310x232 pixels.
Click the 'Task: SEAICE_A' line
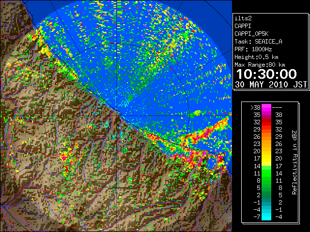pos(258,42)
